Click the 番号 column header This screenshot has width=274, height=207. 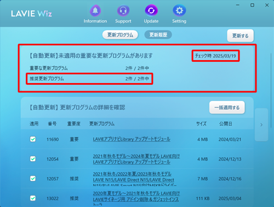click(52, 124)
